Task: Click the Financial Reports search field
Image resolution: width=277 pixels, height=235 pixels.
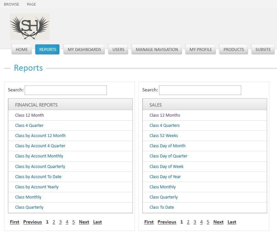Action: (66, 90)
